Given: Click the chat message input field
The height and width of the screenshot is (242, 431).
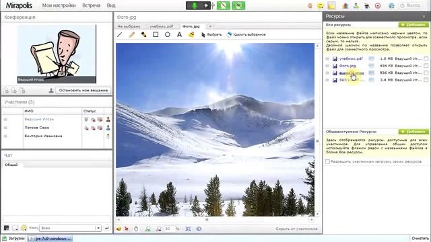Looking at the screenshot, I should point(57,219).
